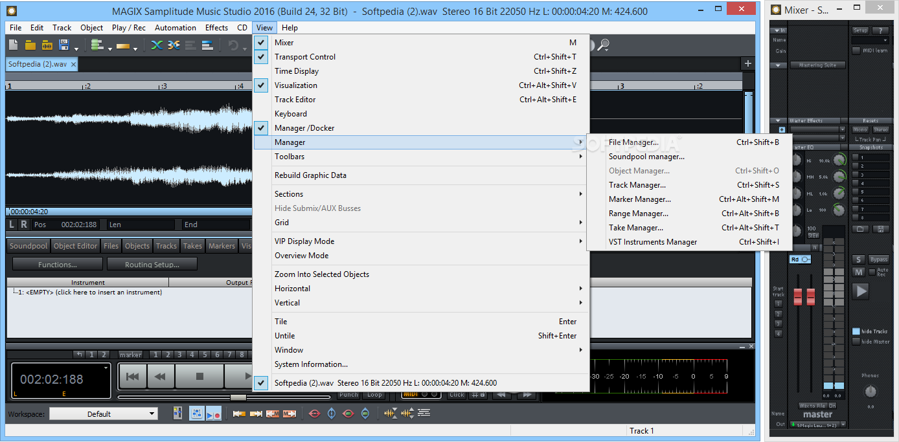Toggle the MIDI learn checkbox in mixer
The height and width of the screenshot is (442, 899).
coord(856,50)
